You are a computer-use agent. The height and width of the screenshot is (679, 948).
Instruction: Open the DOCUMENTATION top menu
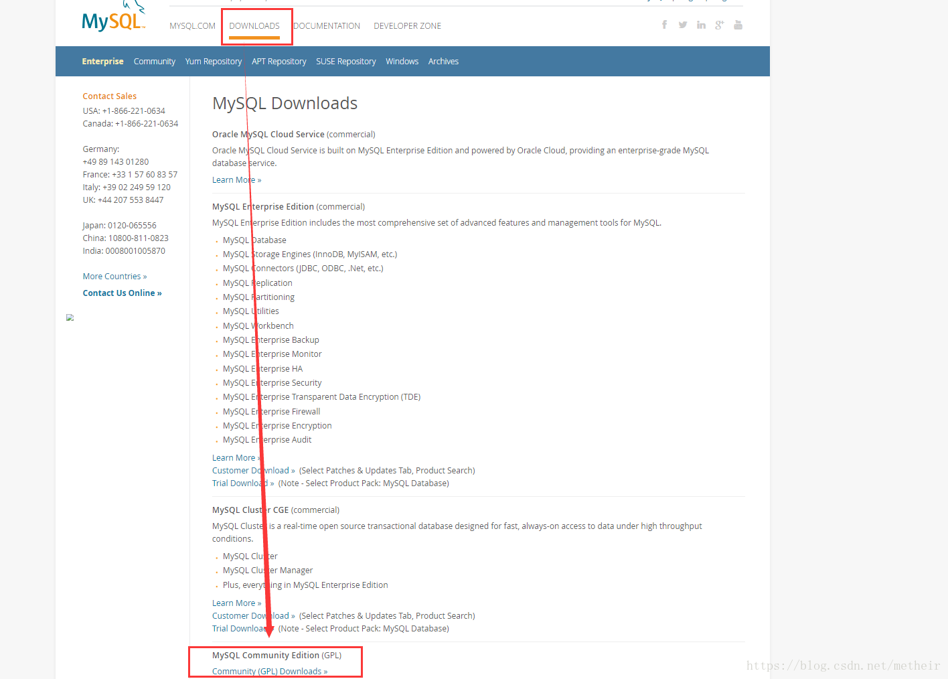click(x=327, y=26)
